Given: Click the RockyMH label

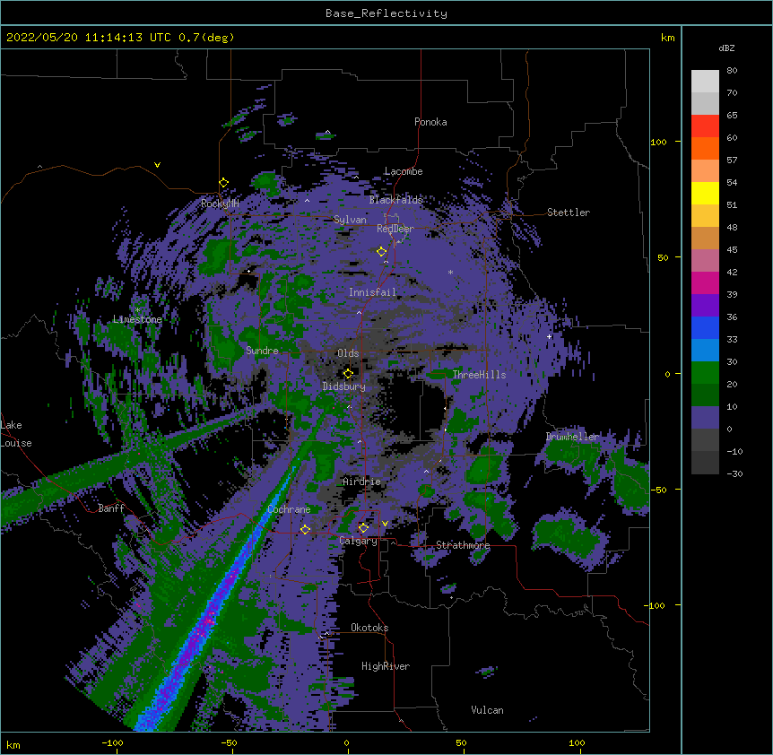Looking at the screenshot, I should coord(220,204).
